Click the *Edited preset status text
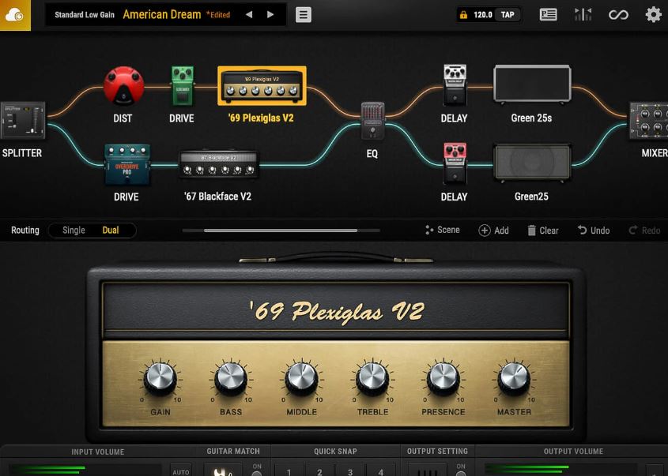The image size is (668, 476). click(218, 15)
